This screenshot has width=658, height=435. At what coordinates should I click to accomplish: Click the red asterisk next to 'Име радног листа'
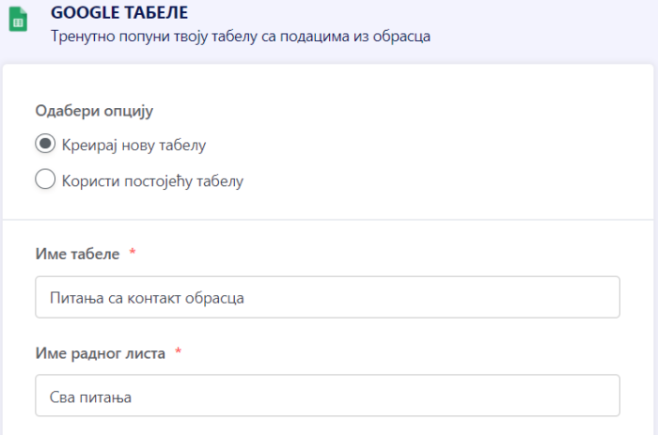[x=178, y=352]
